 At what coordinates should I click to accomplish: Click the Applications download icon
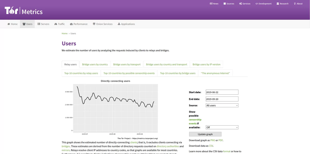click(119, 24)
